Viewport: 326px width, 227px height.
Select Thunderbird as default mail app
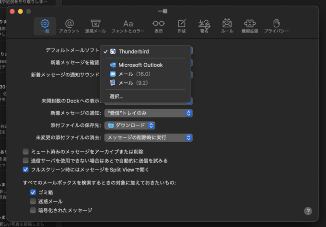(x=145, y=51)
